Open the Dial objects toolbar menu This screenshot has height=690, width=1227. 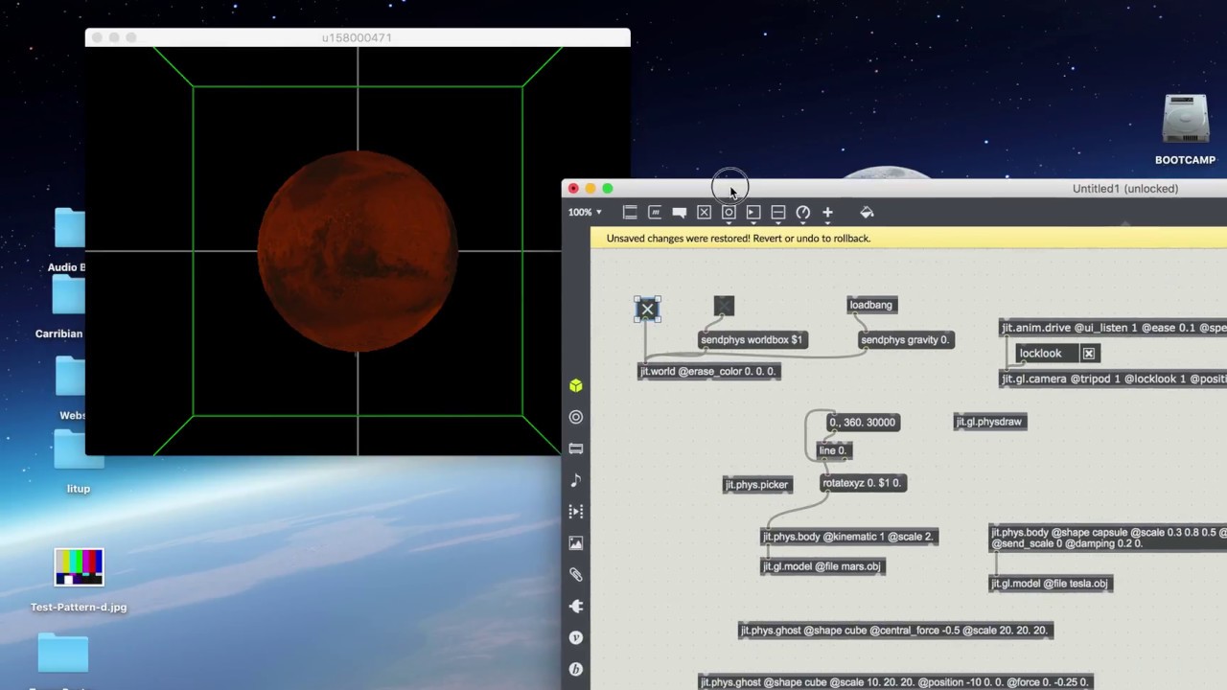[803, 213]
